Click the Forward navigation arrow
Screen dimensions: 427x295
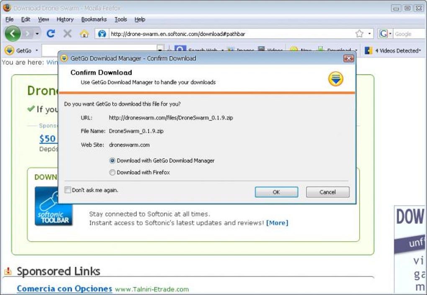click(x=27, y=34)
